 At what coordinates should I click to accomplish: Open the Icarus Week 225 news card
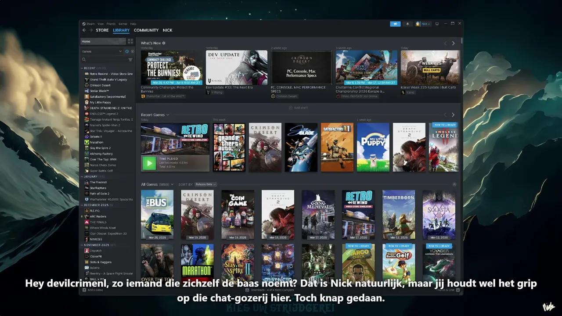430,68
